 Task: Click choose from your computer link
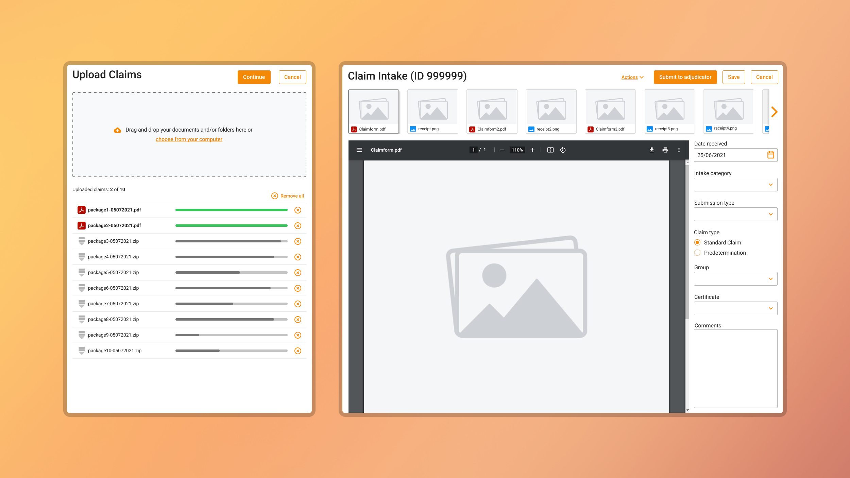tap(189, 139)
